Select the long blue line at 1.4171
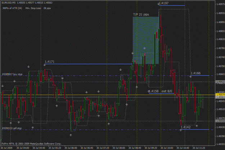The width and height of the screenshot is (225, 150). (x=89, y=64)
